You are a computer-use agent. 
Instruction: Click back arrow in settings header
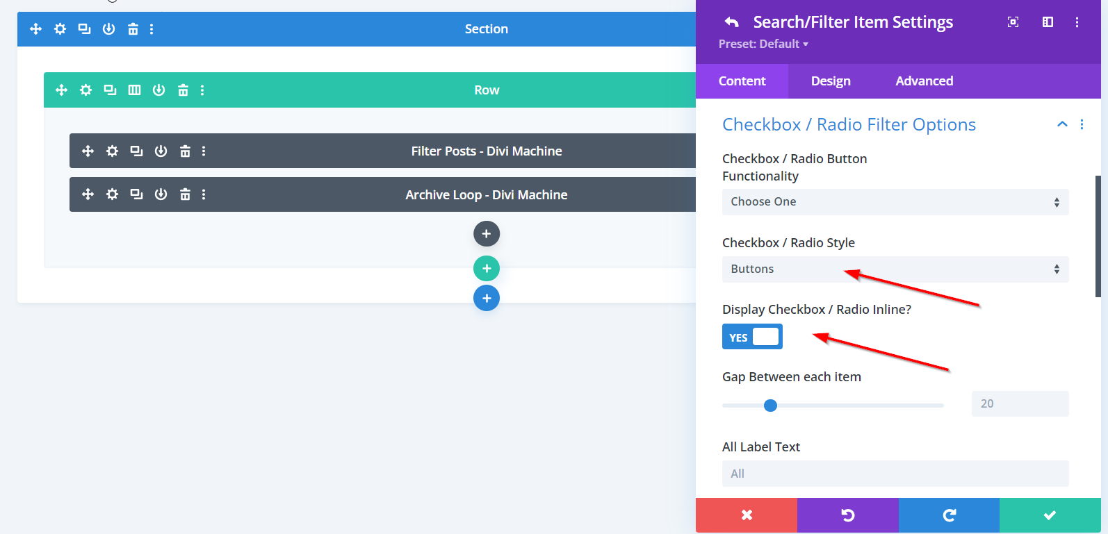[731, 22]
